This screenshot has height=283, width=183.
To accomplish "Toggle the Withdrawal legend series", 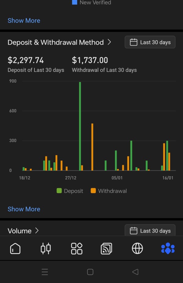I will click(x=109, y=191).
